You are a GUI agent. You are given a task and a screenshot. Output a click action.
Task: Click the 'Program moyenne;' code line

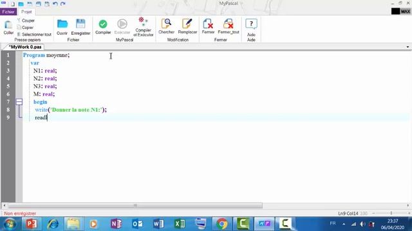pos(46,55)
